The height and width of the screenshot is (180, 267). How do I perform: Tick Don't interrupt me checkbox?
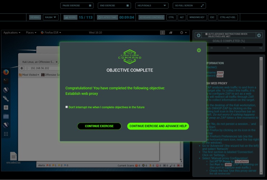[x=67, y=107]
